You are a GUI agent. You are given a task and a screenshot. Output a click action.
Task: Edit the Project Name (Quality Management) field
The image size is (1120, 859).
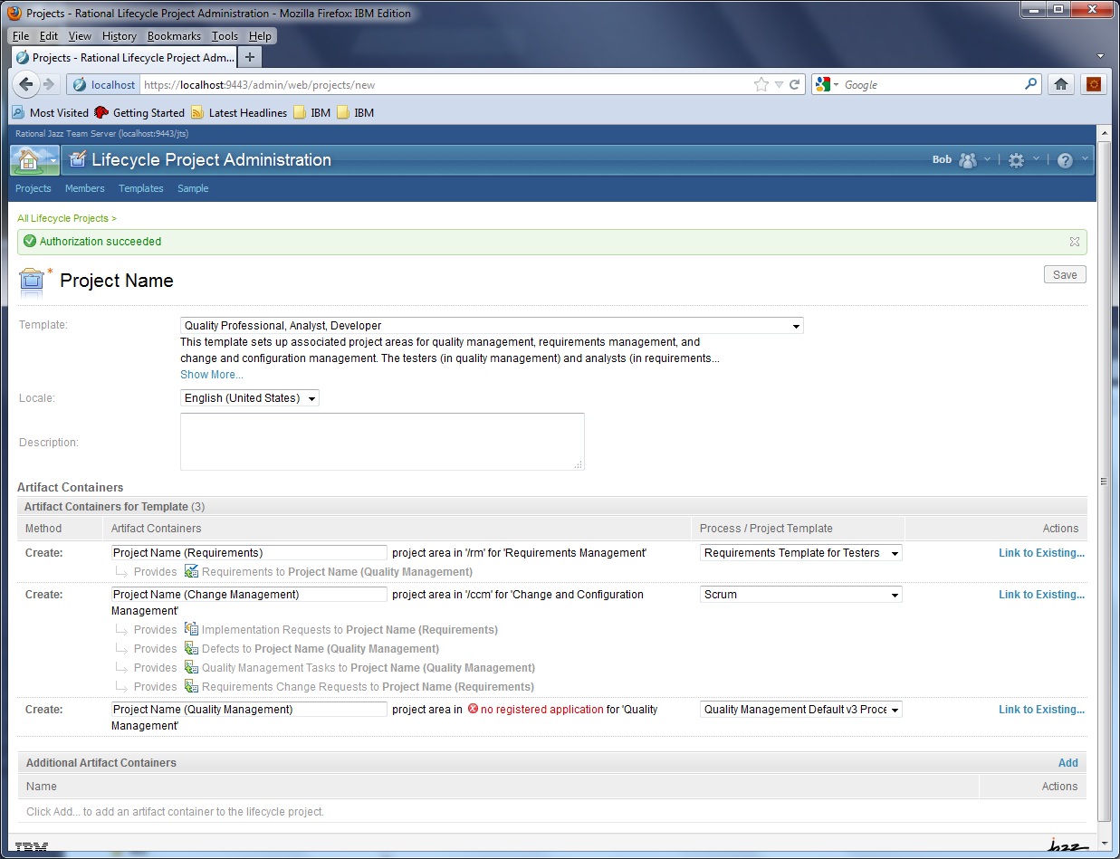249,710
